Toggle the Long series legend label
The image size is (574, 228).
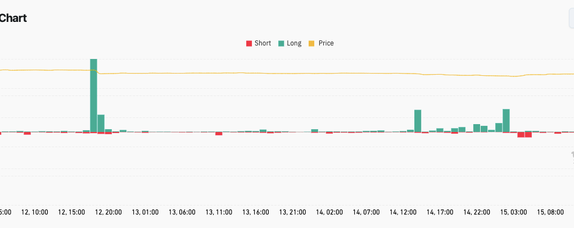coord(294,43)
